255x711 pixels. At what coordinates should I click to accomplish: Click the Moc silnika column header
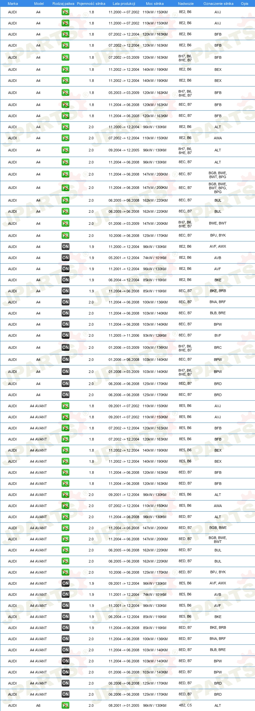click(x=155, y=4)
